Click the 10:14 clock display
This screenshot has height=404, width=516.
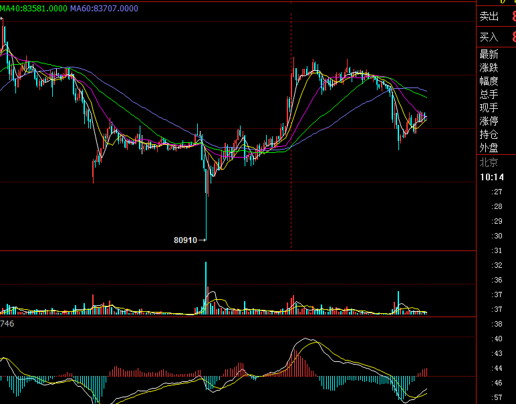491,177
